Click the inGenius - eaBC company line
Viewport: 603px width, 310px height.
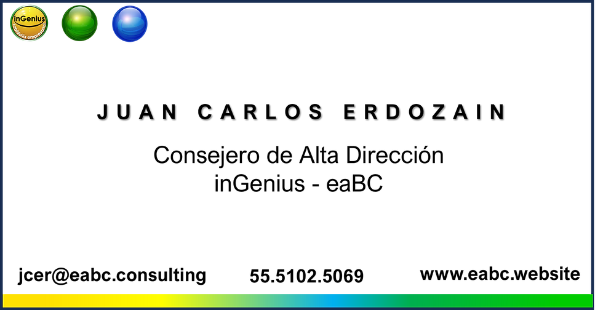298,183
